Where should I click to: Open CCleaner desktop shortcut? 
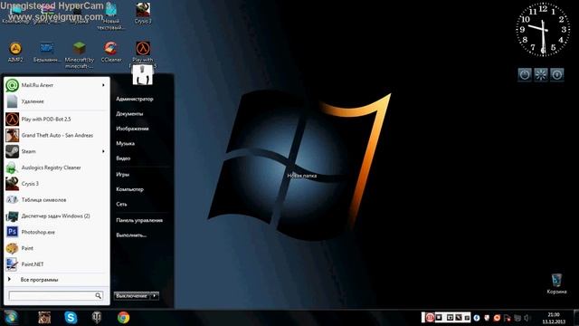coord(111,53)
